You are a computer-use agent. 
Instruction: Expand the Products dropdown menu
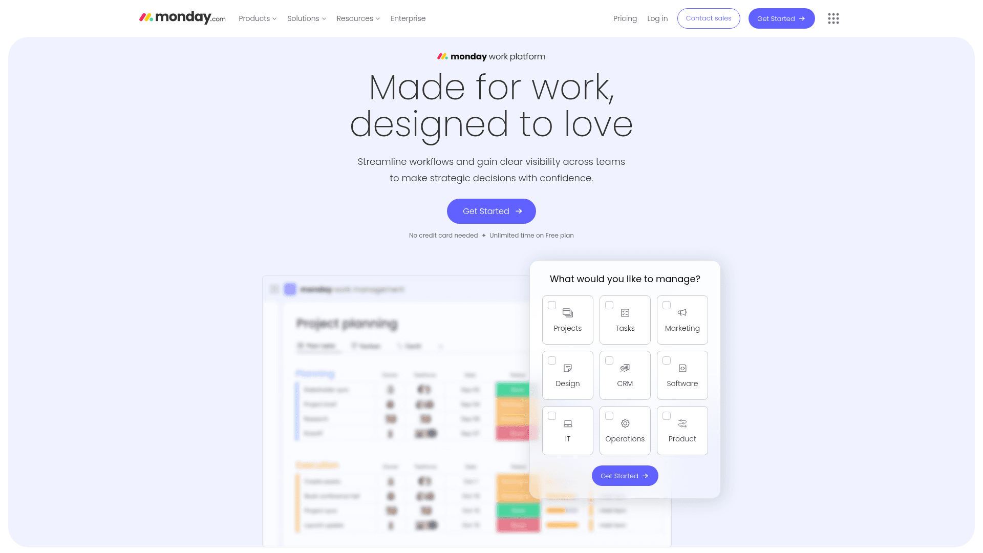click(257, 18)
